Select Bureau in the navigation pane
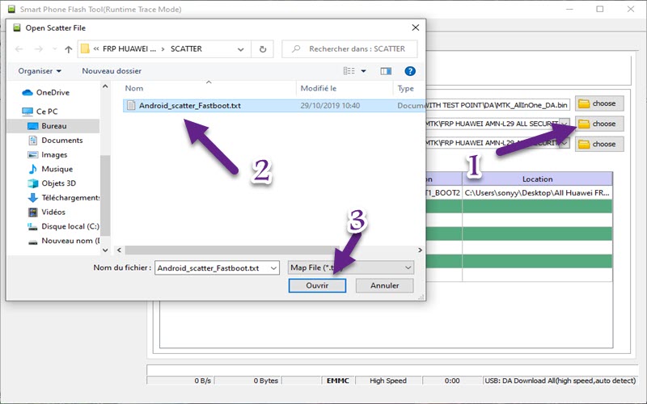The width and height of the screenshot is (647, 404). (x=53, y=126)
